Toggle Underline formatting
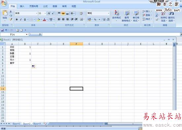The image size is (182, 130). point(25,19)
